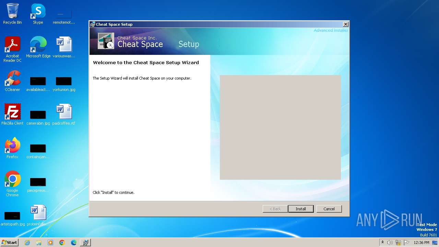Screen dimensions: 439x247
Task: Open Edge from the taskbar
Action: coord(74,243)
